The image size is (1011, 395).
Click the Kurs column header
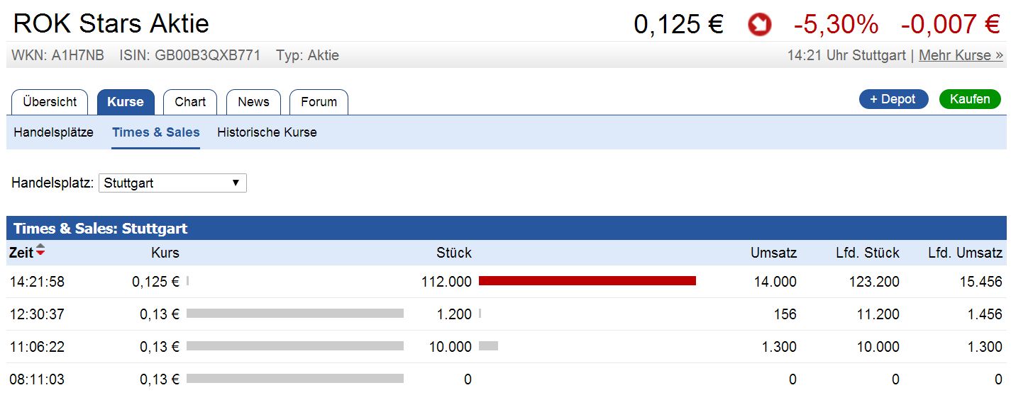click(165, 253)
